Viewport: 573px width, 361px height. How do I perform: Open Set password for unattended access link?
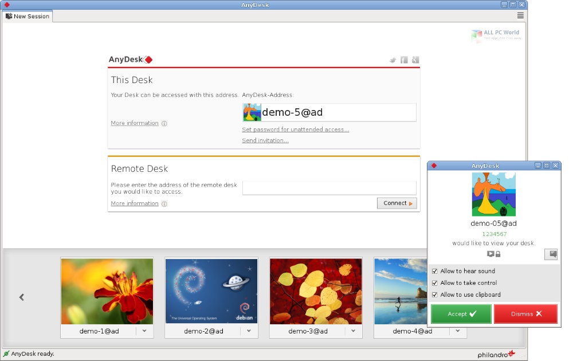click(x=295, y=130)
